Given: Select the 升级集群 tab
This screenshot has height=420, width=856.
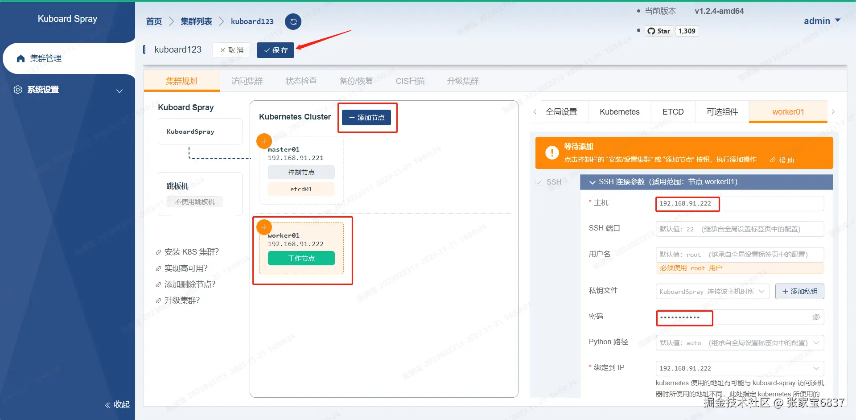Looking at the screenshot, I should point(463,81).
